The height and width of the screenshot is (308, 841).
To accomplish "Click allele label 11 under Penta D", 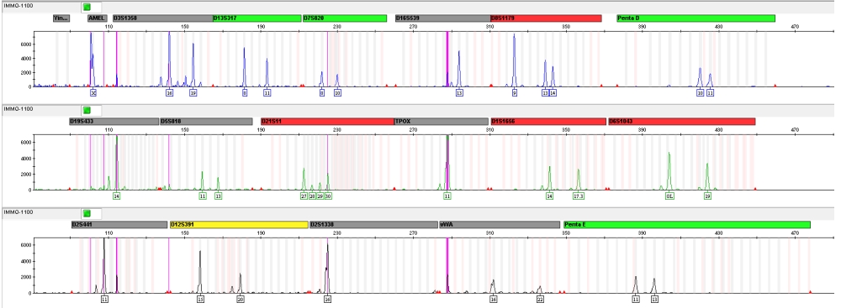I will (710, 92).
